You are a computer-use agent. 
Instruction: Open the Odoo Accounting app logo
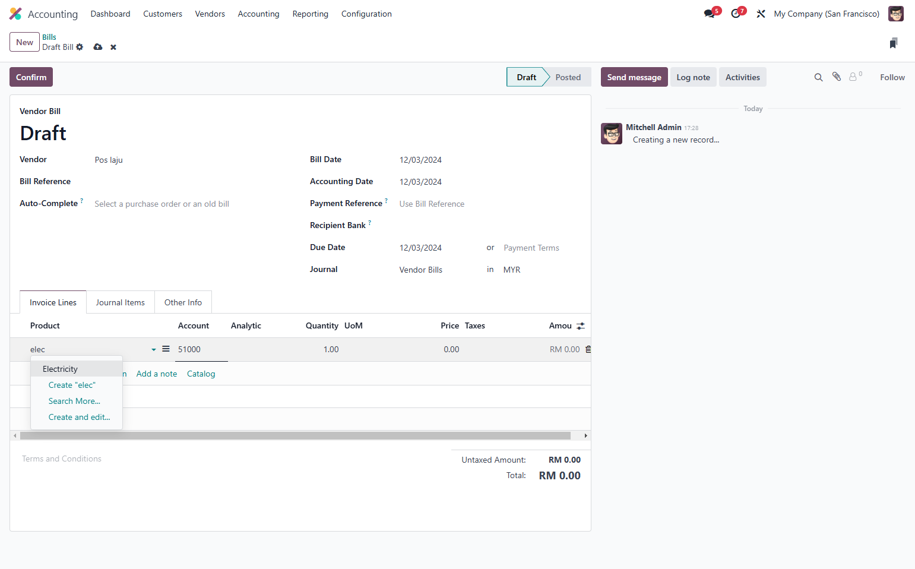click(x=15, y=14)
